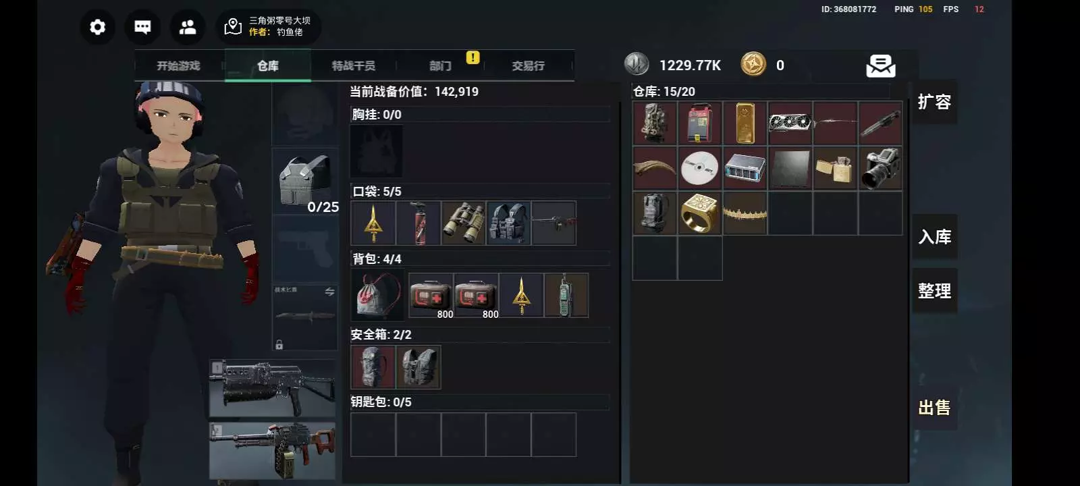The height and width of the screenshot is (486, 1080).
Task: Click the 出售 sell button
Action: [x=934, y=408]
